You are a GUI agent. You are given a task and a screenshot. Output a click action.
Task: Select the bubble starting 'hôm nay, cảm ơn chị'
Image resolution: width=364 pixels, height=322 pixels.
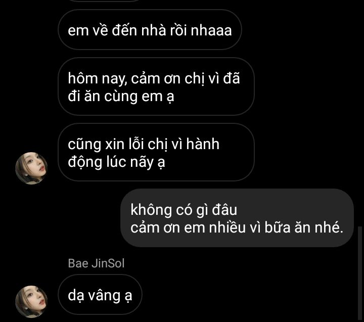click(x=156, y=86)
